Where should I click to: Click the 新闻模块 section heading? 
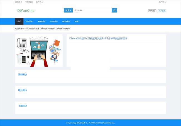22,75
